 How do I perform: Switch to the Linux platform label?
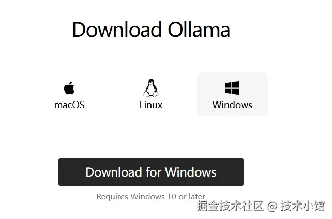click(x=151, y=105)
